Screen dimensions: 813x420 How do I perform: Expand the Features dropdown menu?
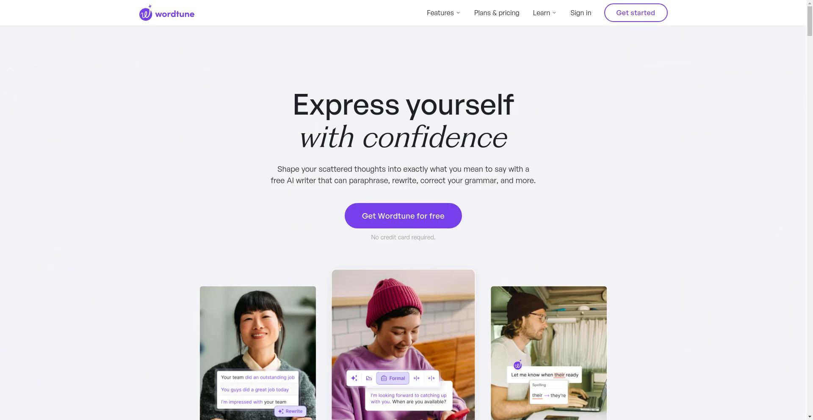point(443,13)
